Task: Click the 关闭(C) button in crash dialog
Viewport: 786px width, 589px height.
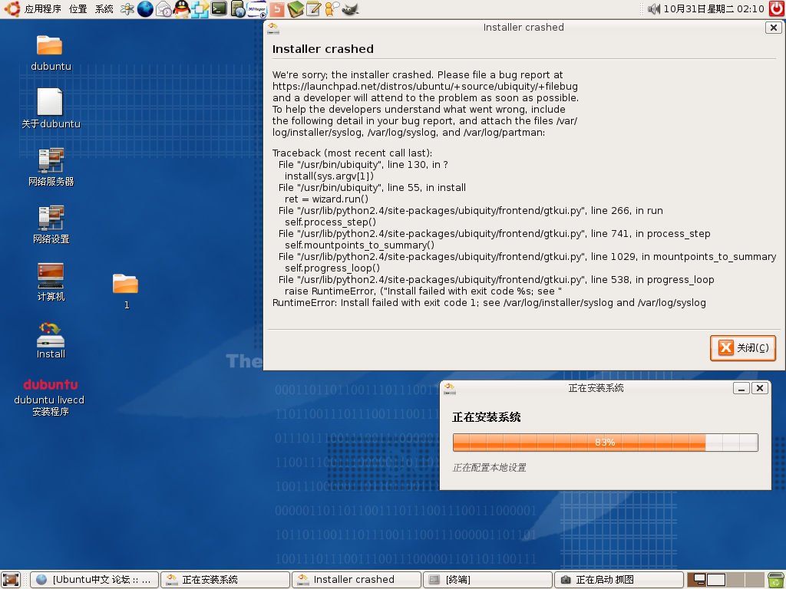Action: (x=743, y=347)
